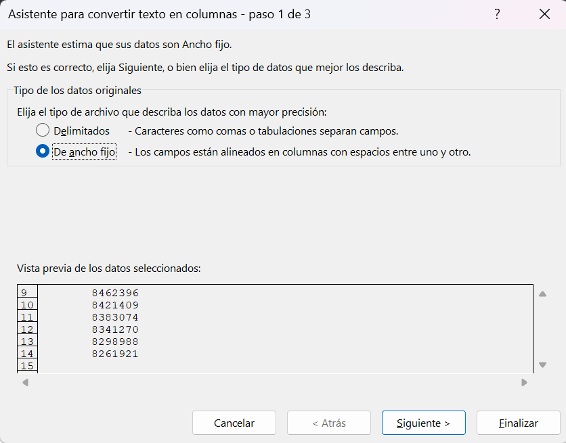
Task: Close the text to columns wizard
Action: 544,14
